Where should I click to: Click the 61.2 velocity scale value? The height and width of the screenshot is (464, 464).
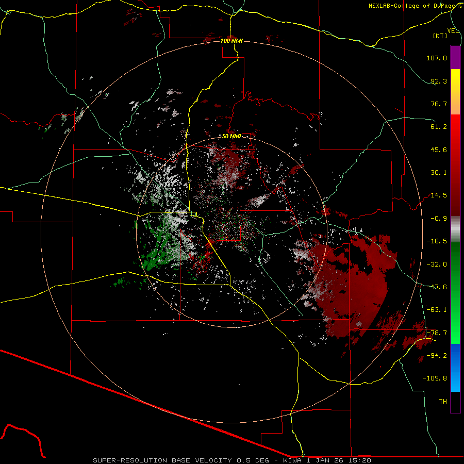tap(439, 127)
